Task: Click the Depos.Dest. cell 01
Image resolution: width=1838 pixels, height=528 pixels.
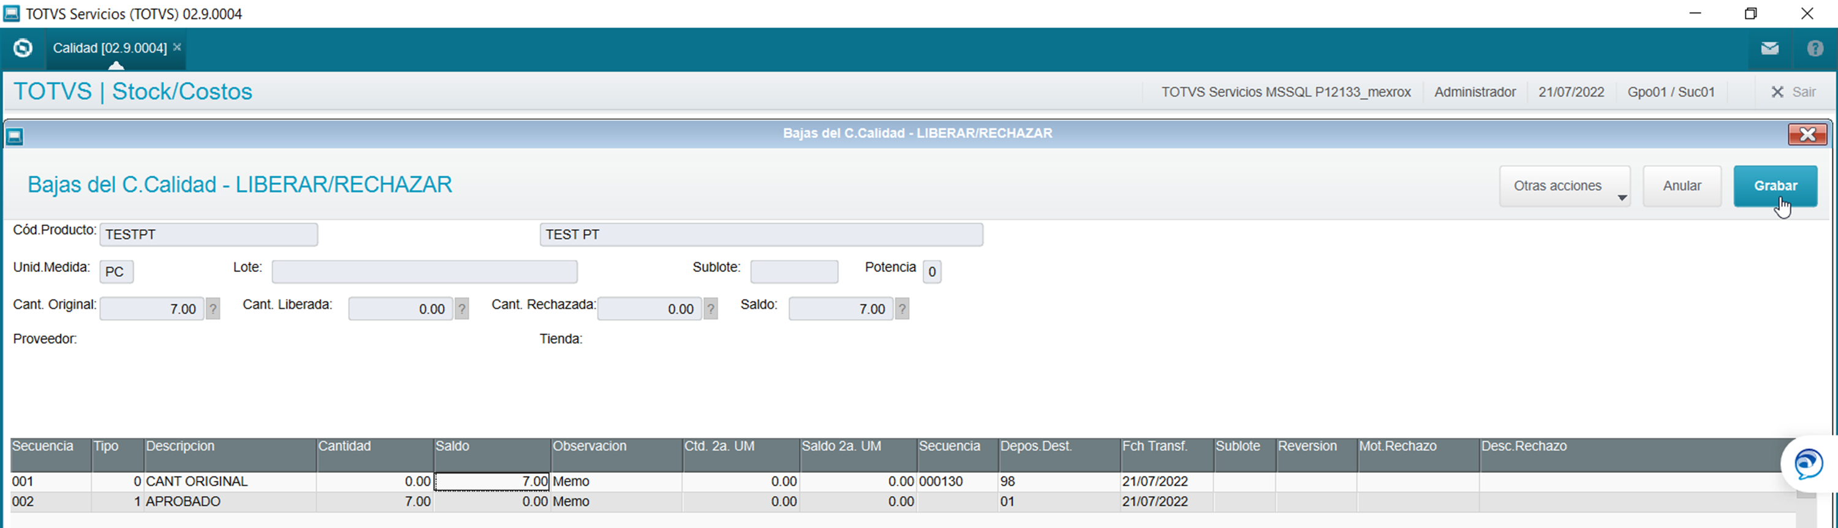Action: 1059,502
